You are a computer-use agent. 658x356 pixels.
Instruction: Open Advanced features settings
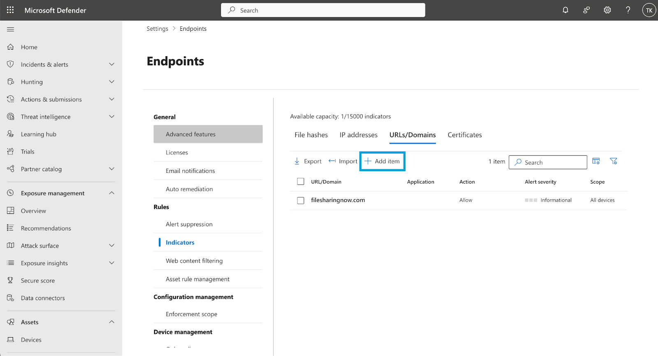pyautogui.click(x=208, y=134)
